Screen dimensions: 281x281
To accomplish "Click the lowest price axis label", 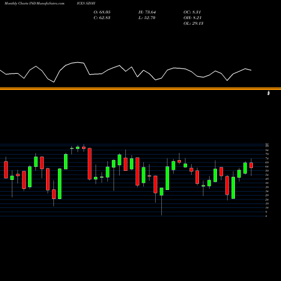I will pyautogui.click(x=266, y=216).
